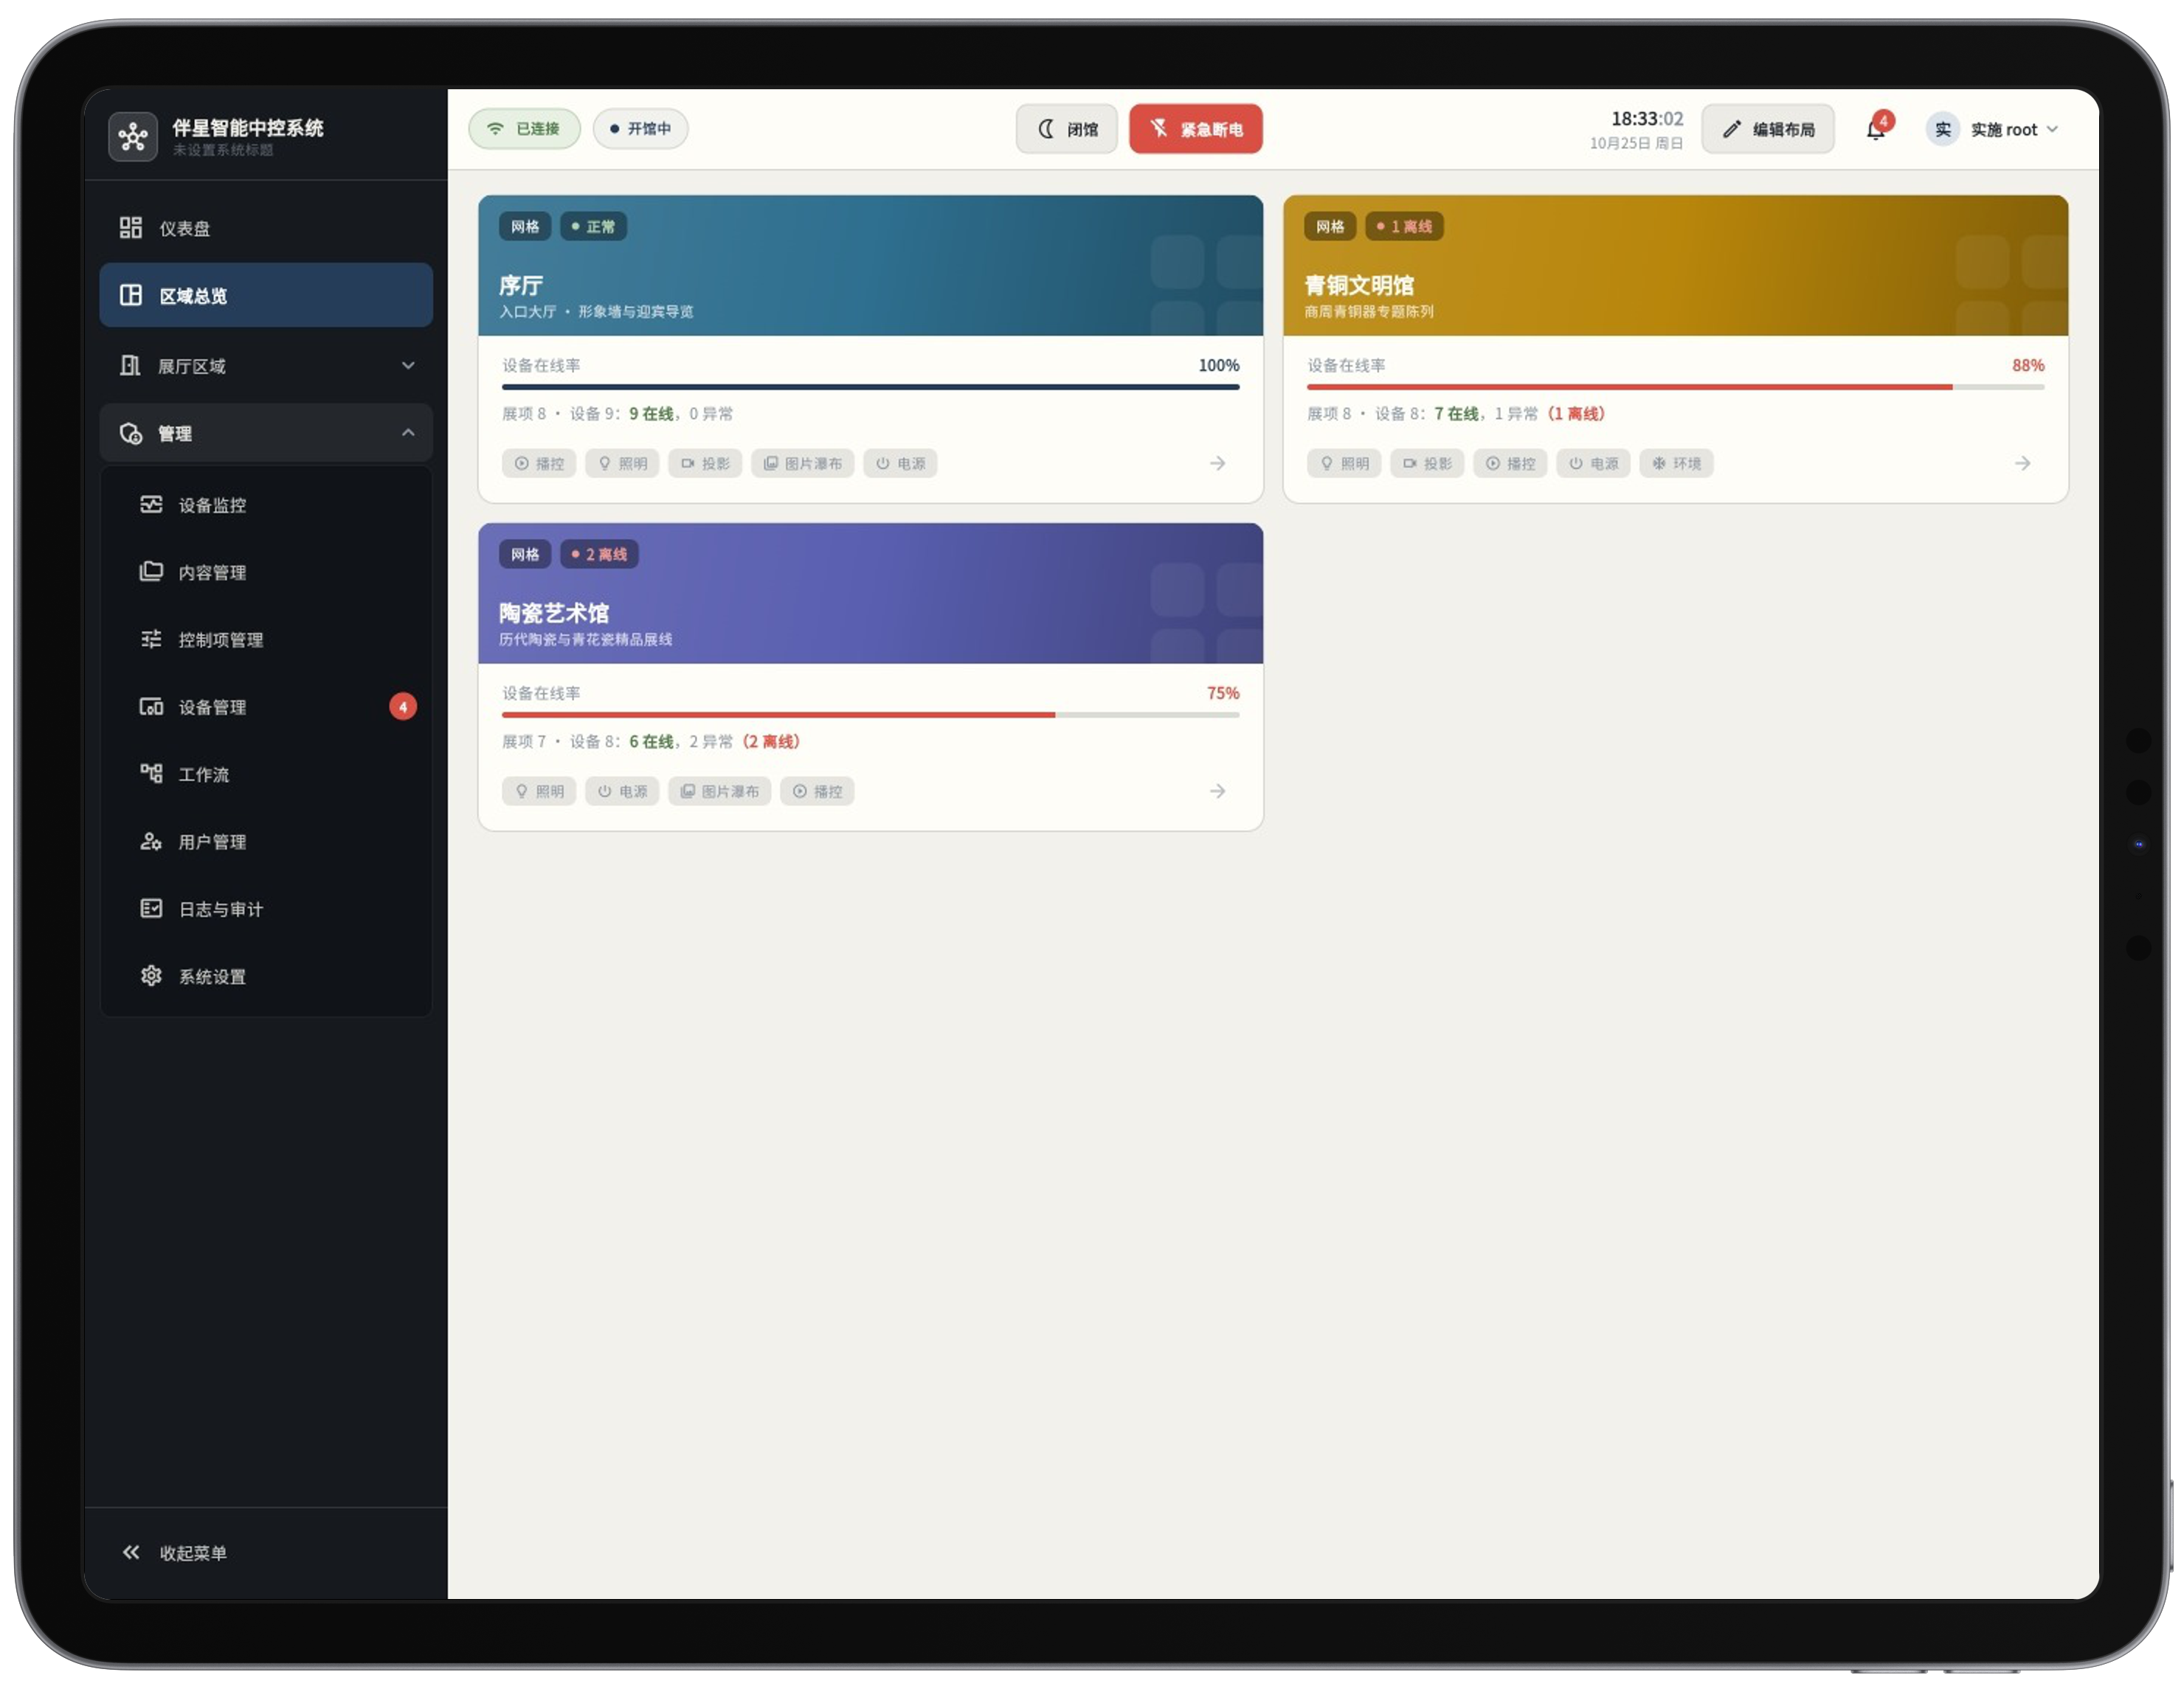Collapse the 管理 menu section
The width and height of the screenshot is (2184, 1689).
point(266,433)
